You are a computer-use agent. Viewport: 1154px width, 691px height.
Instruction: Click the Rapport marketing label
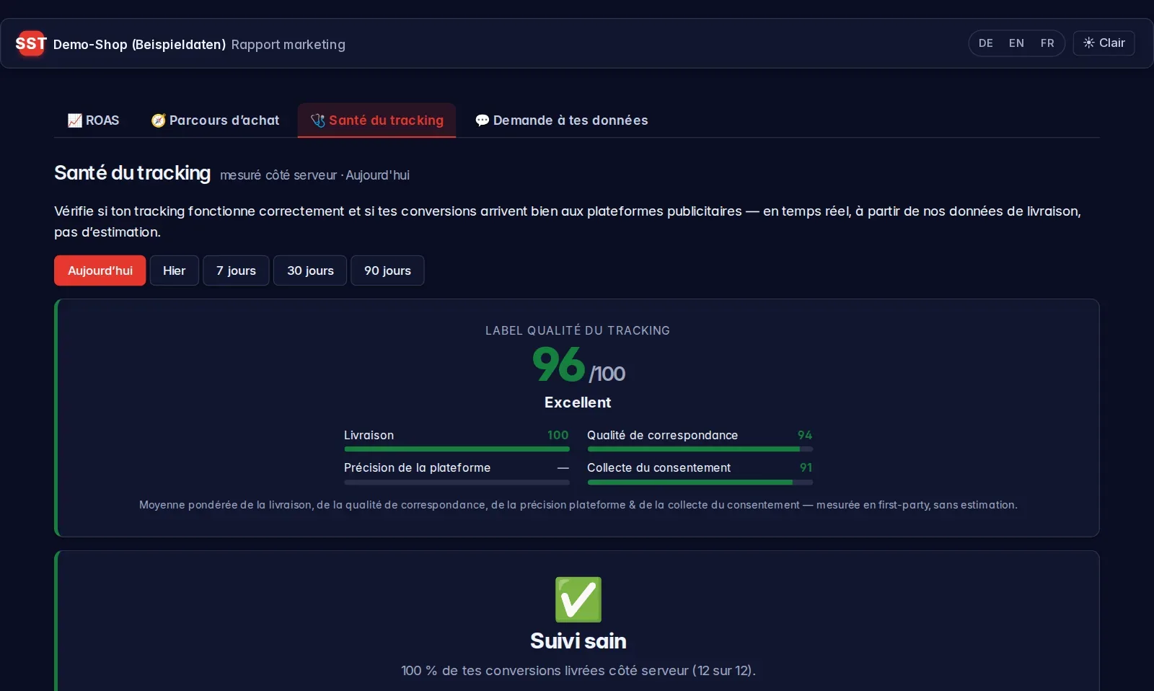coord(288,45)
